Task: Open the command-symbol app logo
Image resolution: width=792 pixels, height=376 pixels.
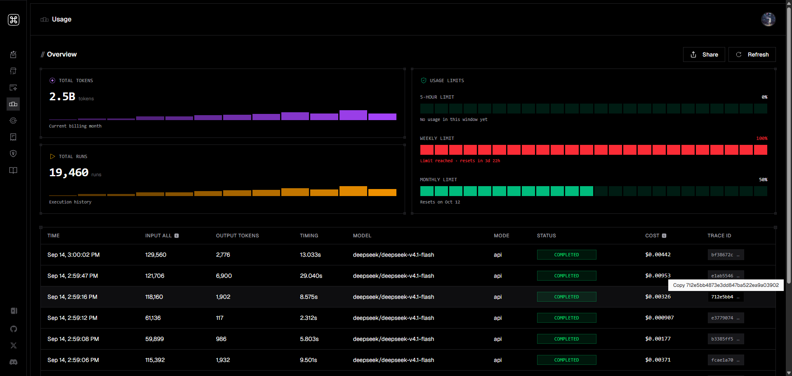Action: point(14,19)
